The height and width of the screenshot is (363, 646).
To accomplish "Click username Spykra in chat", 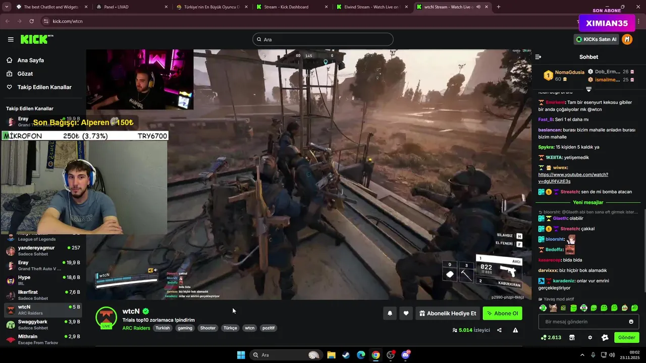I will pyautogui.click(x=546, y=147).
